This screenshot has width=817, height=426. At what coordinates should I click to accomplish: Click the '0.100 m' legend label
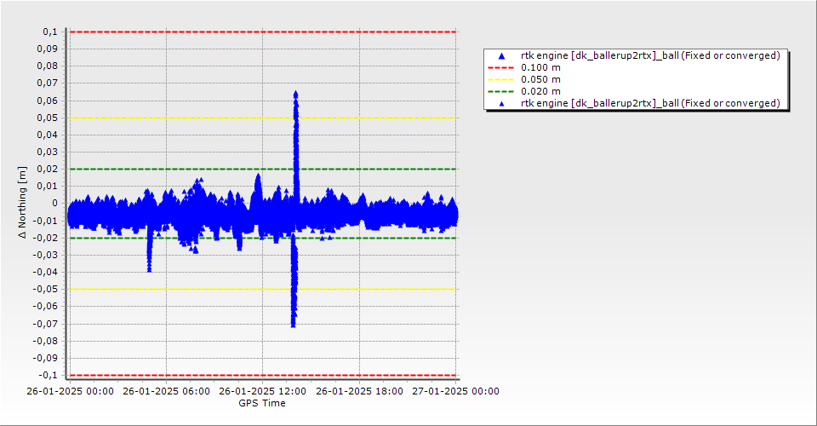541,68
